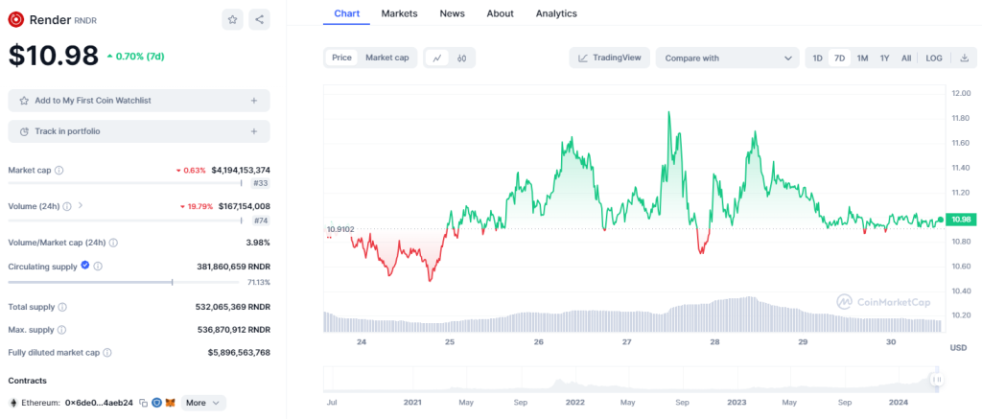Expand Volume (24h) chevron arrow
The height and width of the screenshot is (419, 982).
point(80,205)
